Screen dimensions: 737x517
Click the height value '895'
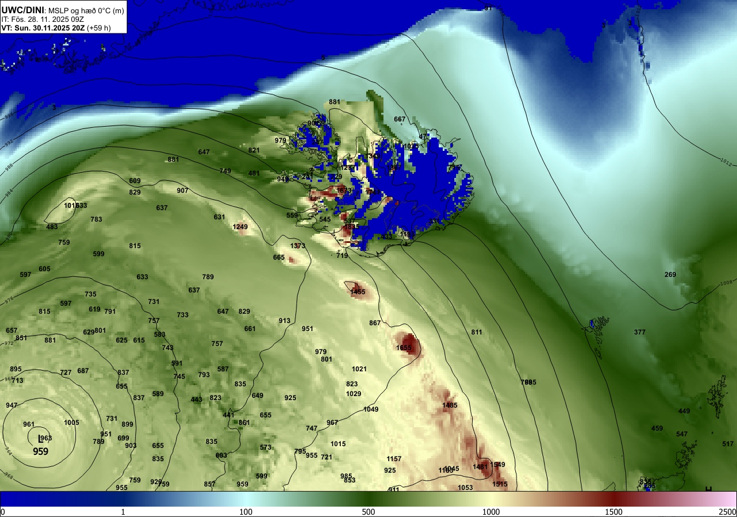coord(16,369)
